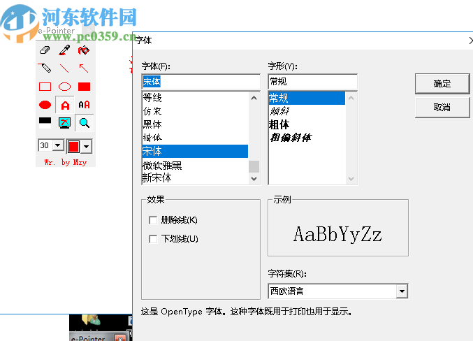Select the pencil freehand drawing tool
Viewport: 473px width, 341px height.
pyautogui.click(x=45, y=68)
